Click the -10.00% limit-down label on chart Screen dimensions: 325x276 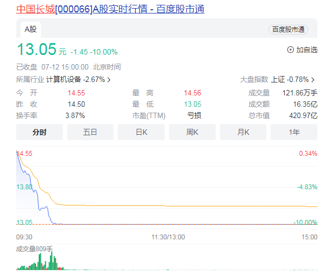click(305, 222)
